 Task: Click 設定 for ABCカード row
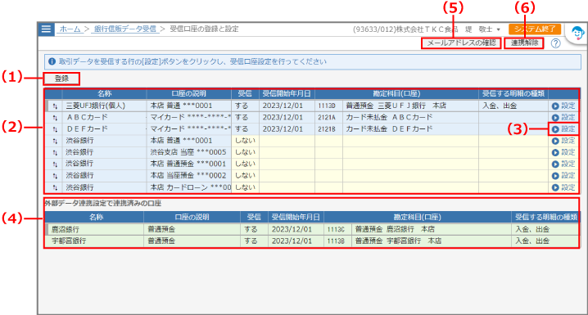(563, 117)
